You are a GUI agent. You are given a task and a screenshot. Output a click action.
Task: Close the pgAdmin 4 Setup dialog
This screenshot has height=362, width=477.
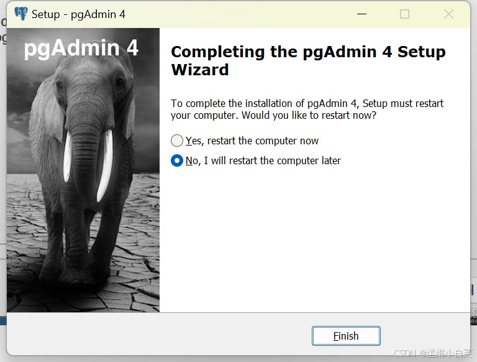pyautogui.click(x=448, y=14)
